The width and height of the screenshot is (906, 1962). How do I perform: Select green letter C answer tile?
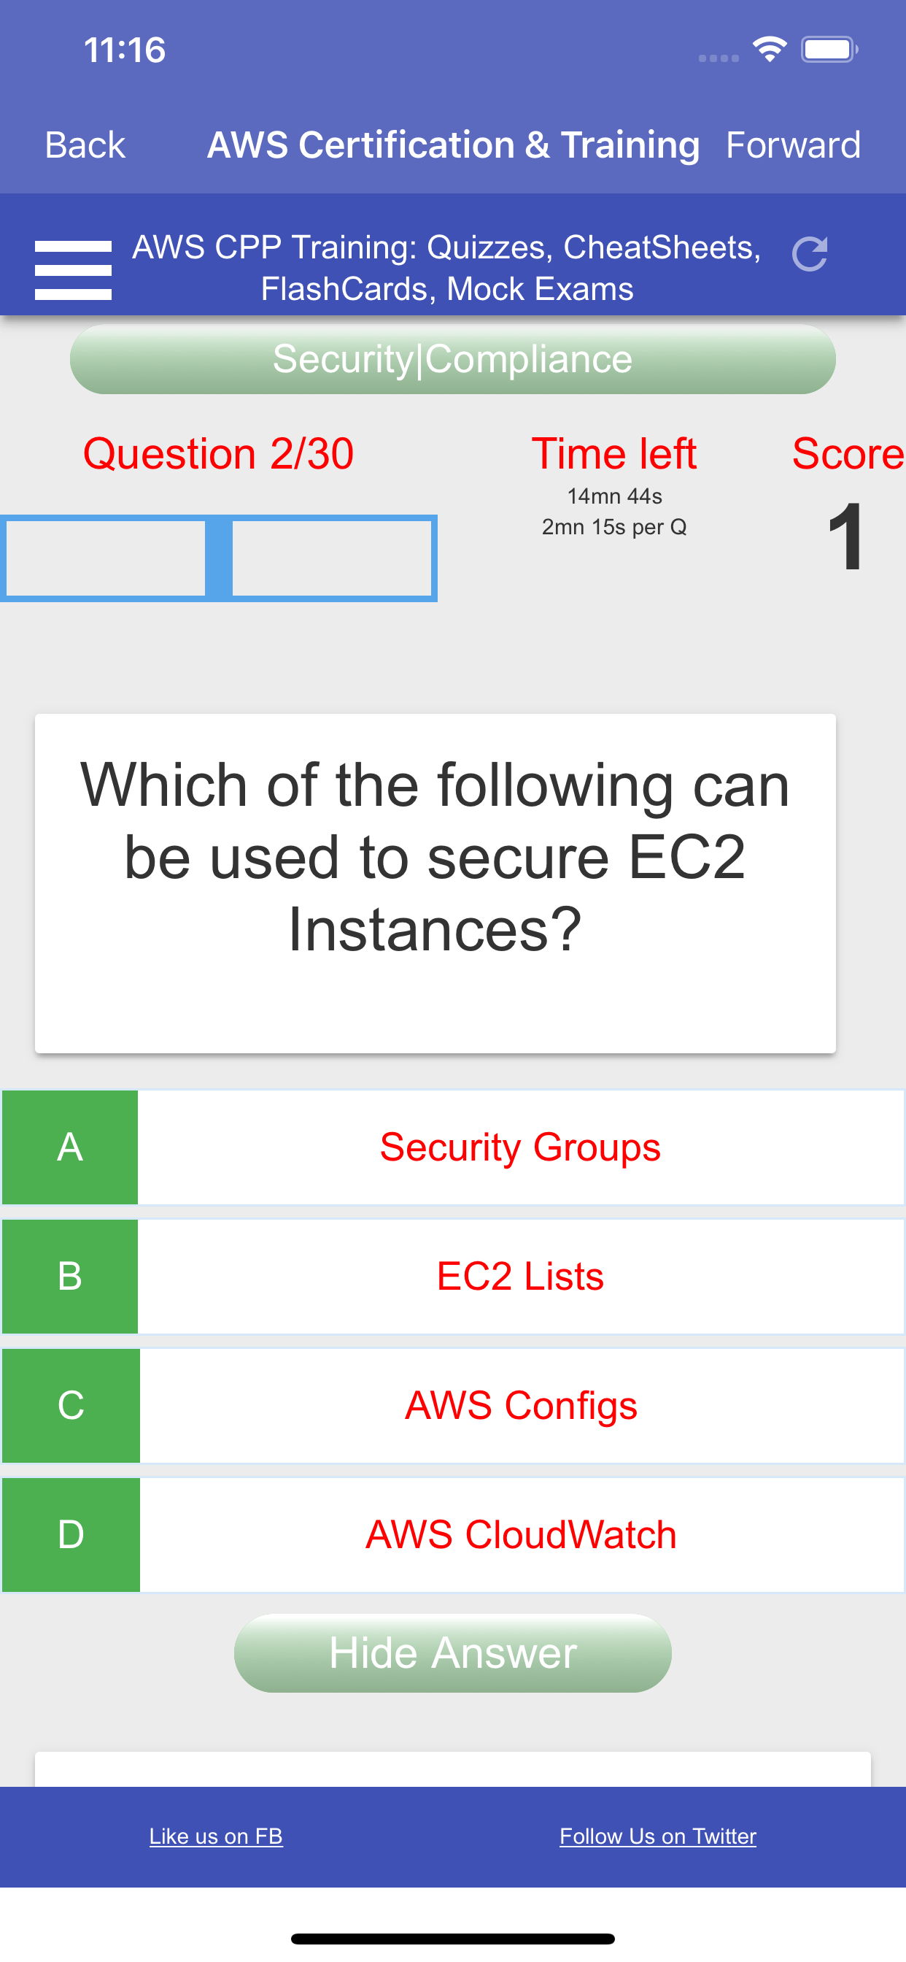click(71, 1405)
